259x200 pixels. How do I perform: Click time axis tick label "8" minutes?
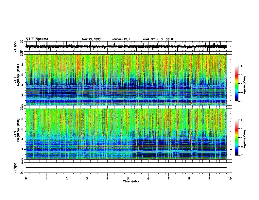click(189, 178)
